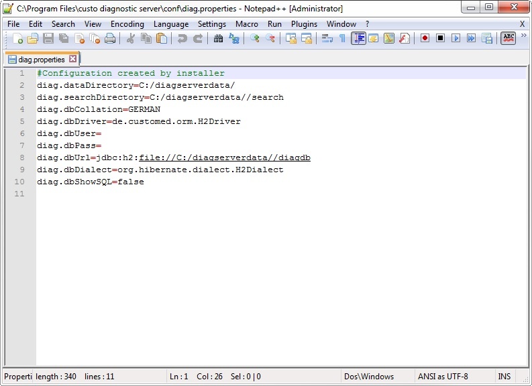
Task: Zoom in with the magnifier plus icon
Action: 254,38
